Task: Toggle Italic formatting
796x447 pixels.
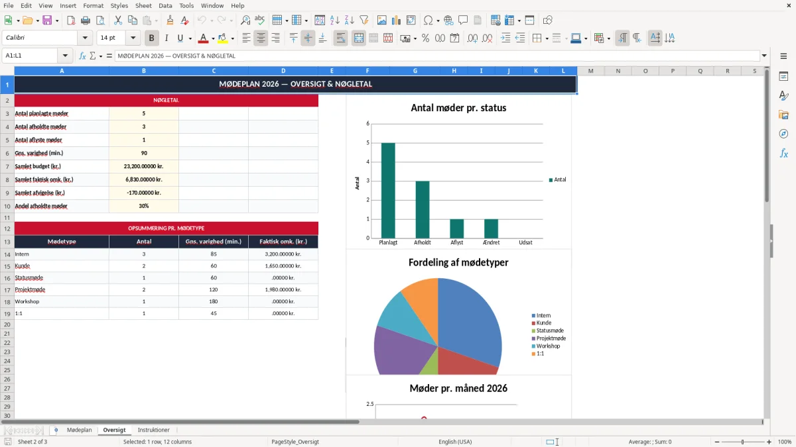Action: pos(166,38)
